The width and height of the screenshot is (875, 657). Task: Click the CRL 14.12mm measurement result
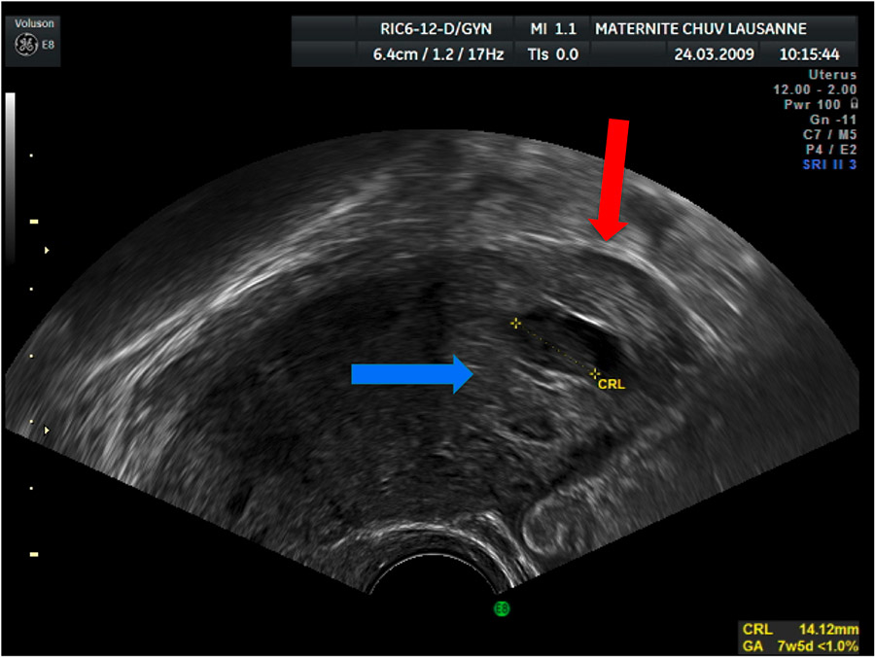(799, 630)
